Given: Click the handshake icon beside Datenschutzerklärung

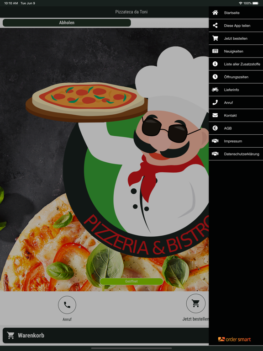Looking at the screenshot, I should (x=215, y=154).
